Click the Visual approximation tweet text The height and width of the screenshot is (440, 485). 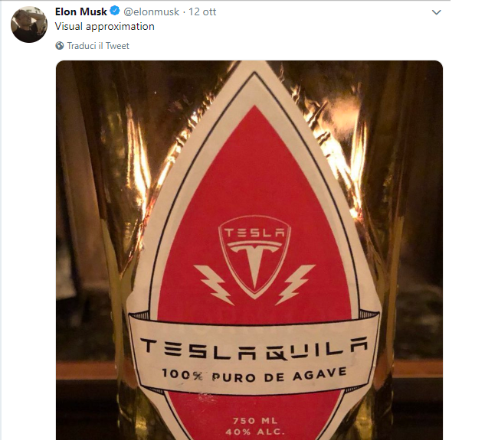tap(105, 27)
